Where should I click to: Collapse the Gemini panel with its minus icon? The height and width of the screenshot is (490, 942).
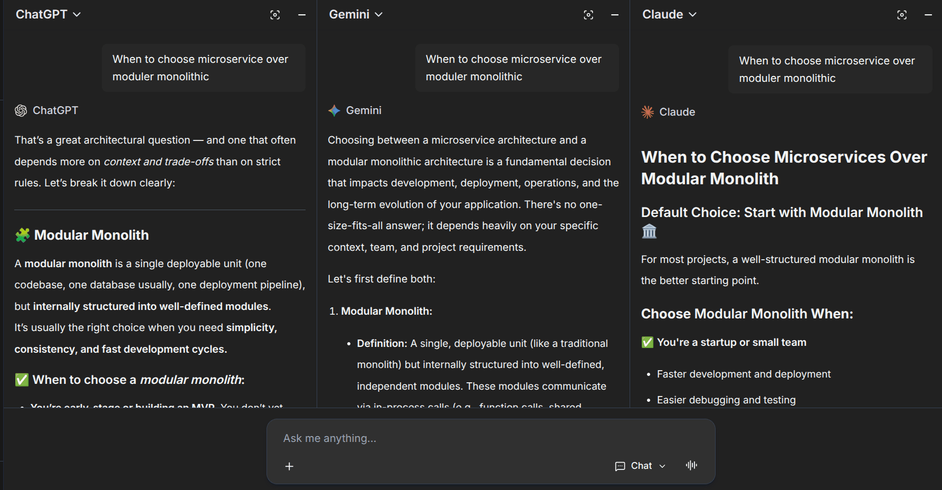click(x=615, y=15)
